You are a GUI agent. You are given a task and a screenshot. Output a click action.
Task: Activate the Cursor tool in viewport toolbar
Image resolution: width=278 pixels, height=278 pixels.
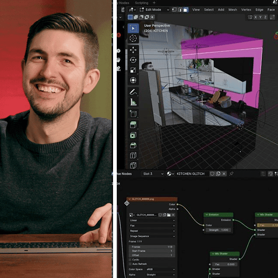(133, 38)
